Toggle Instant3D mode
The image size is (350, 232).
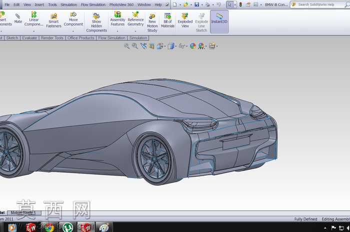[219, 21]
